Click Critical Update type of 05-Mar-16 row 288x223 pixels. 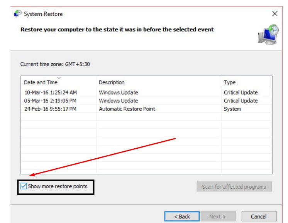point(241,101)
